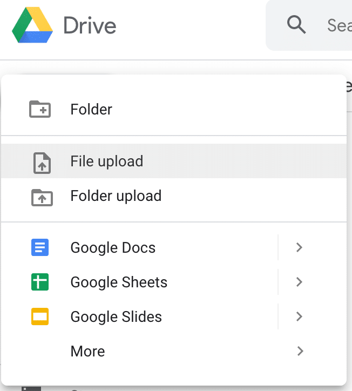Click the new folder plus icon

click(x=40, y=110)
